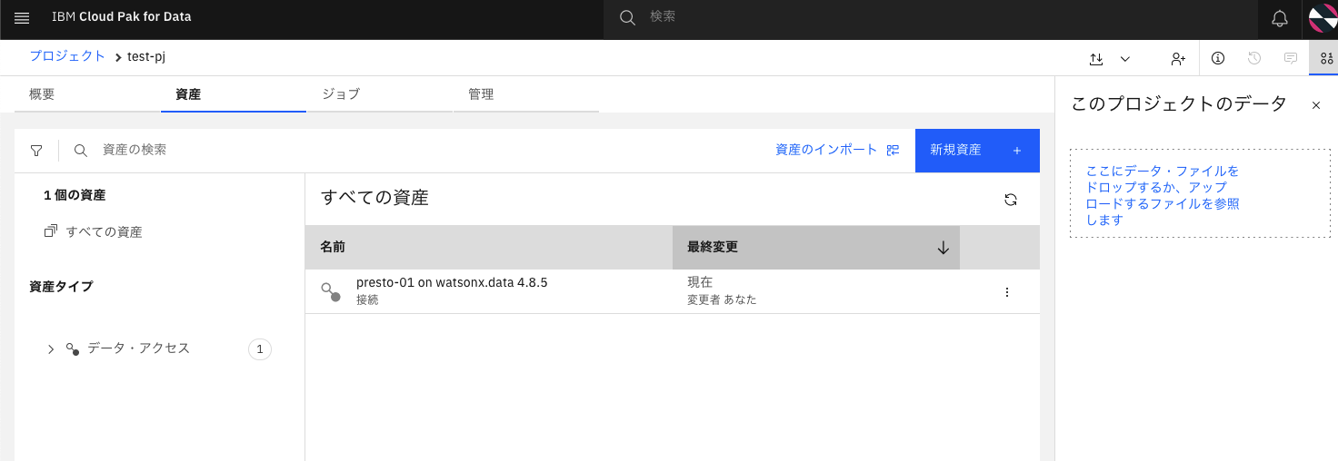Refresh the すべての資産 list
The image size is (1338, 461).
[1011, 200]
